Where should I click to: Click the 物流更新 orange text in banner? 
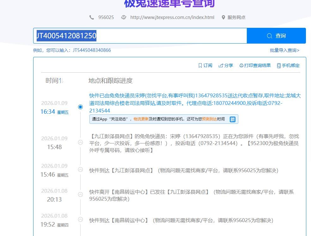point(140,119)
